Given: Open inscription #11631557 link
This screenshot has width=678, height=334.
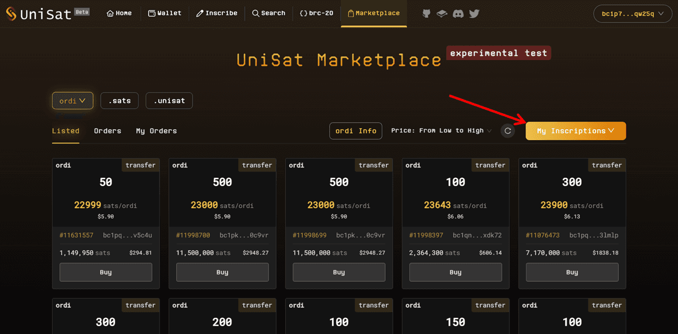Looking at the screenshot, I should (x=77, y=235).
